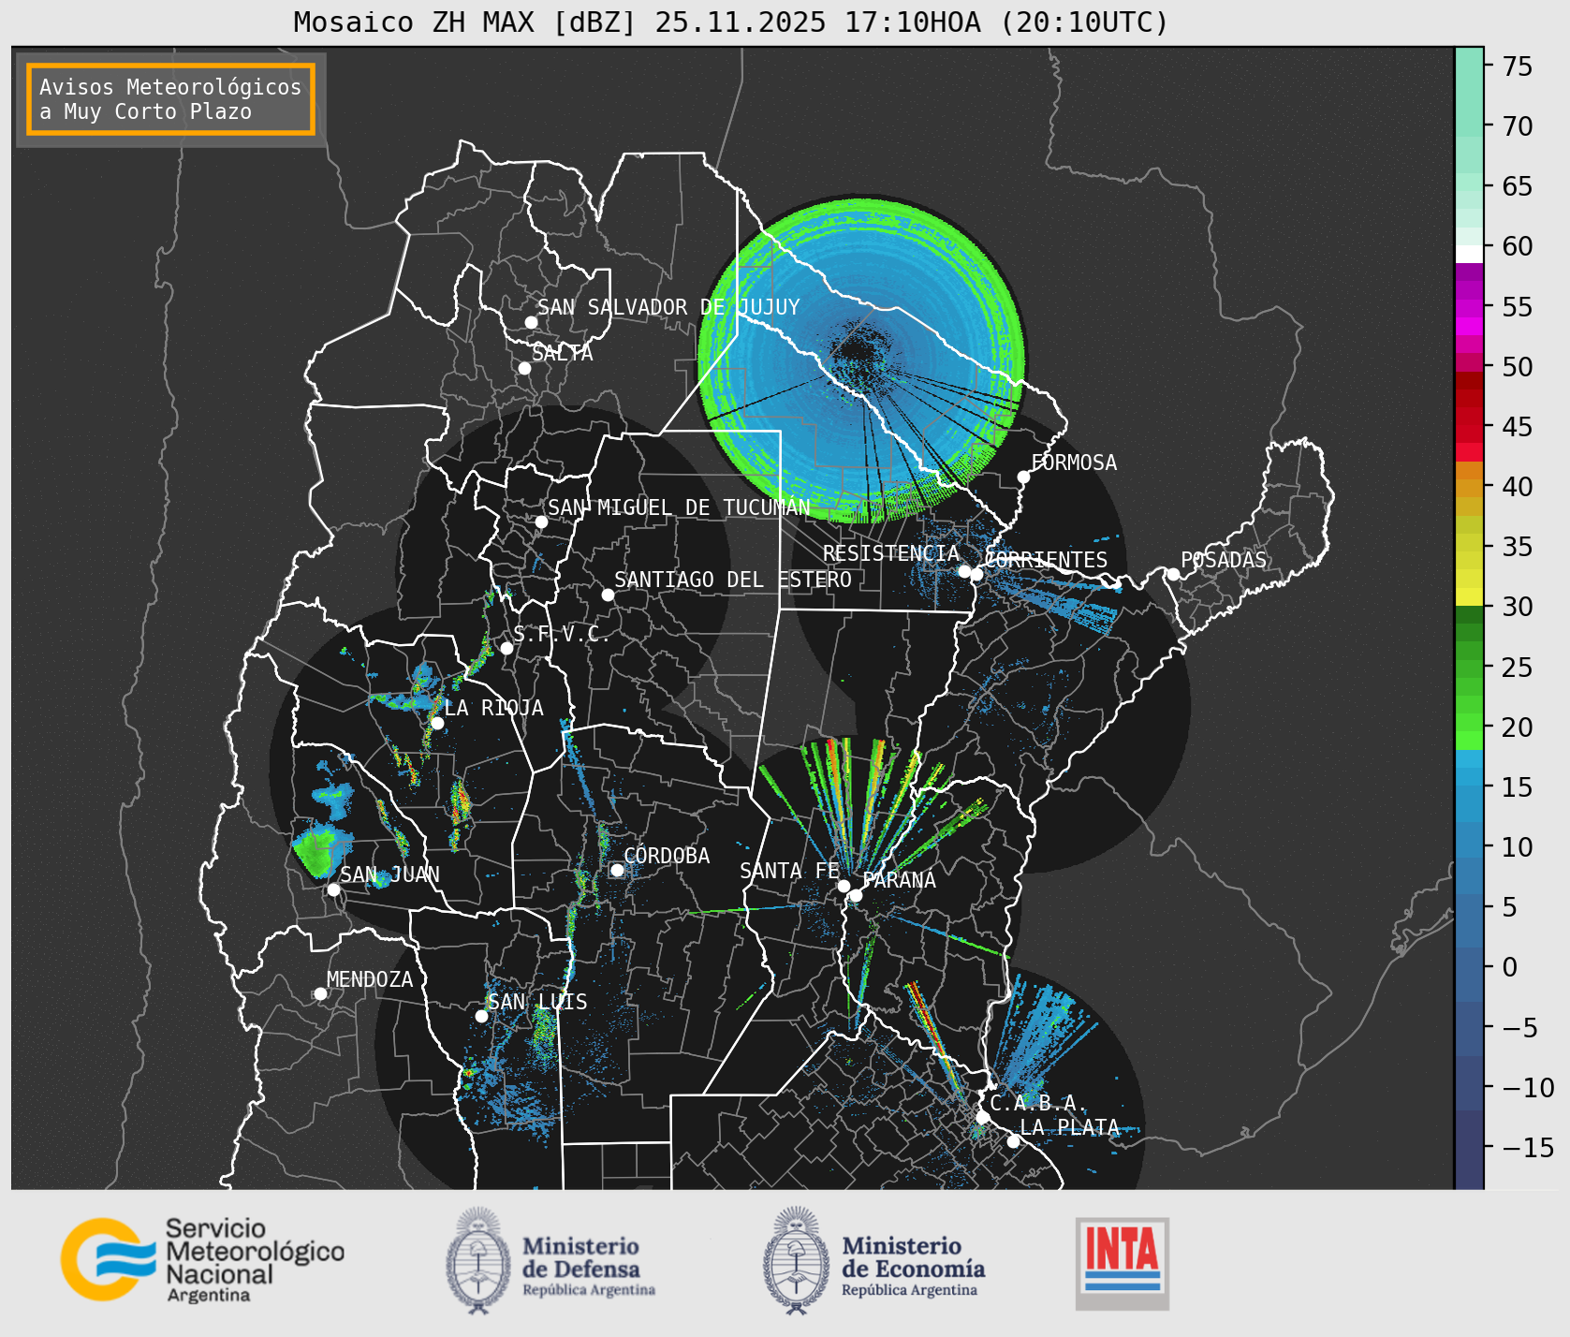This screenshot has width=1570, height=1337.
Task: Click the Avisos Meteorológicos a Muy Corto Plazo box
Action: (x=170, y=99)
